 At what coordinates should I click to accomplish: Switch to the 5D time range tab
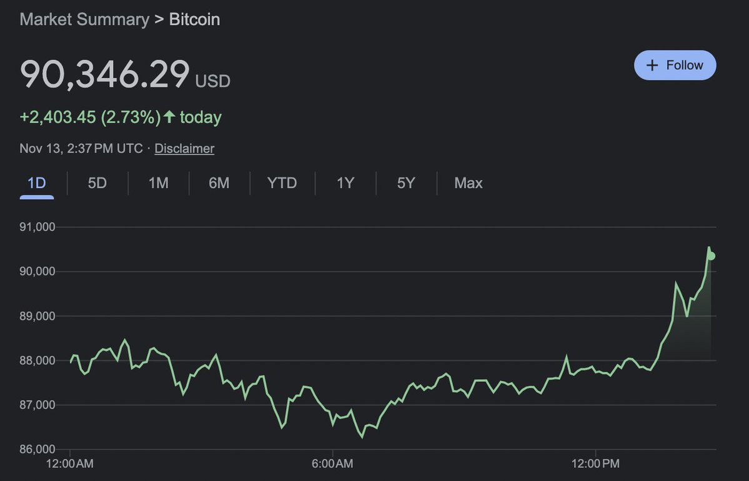point(97,183)
